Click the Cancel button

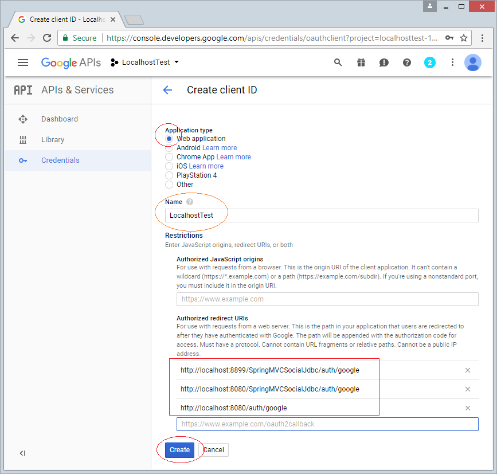pyautogui.click(x=214, y=450)
